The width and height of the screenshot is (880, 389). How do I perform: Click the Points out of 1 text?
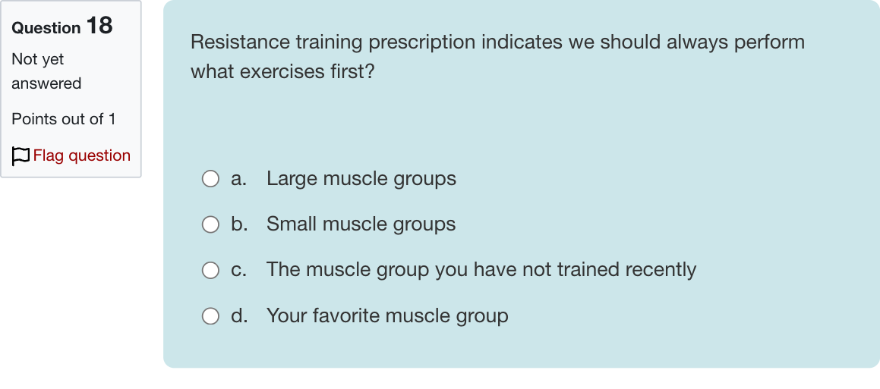click(64, 119)
